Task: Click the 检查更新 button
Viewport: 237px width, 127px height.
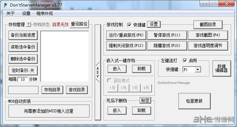Action: pyautogui.click(x=194, y=101)
